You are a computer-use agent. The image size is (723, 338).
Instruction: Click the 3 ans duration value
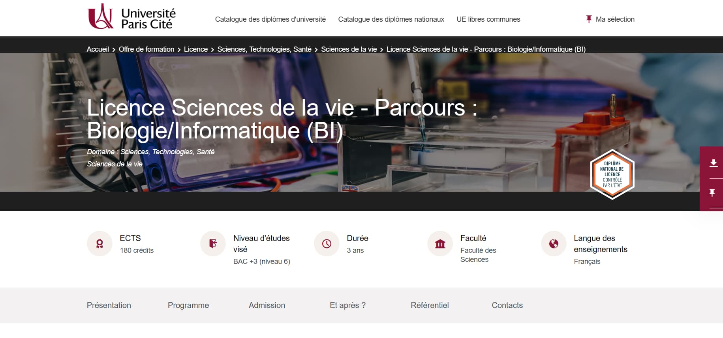click(x=355, y=250)
